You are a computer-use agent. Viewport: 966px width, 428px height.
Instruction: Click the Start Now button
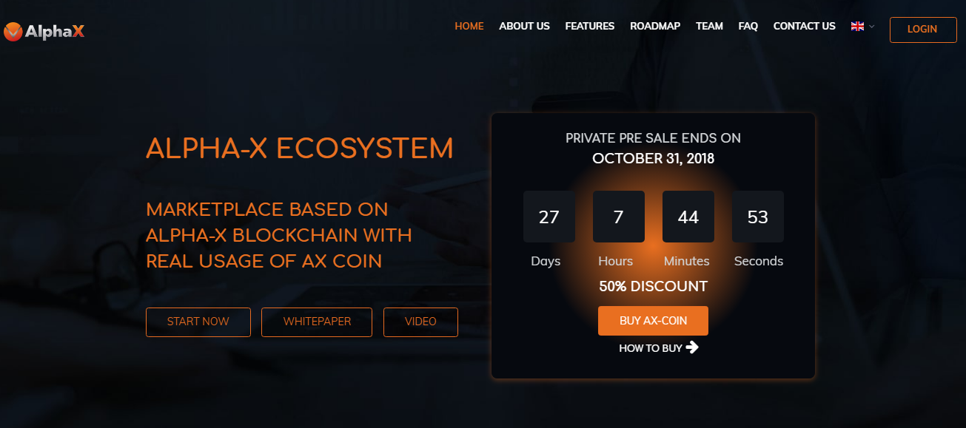click(198, 322)
